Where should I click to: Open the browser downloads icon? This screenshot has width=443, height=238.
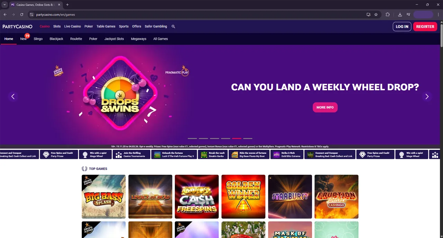tap(400, 15)
